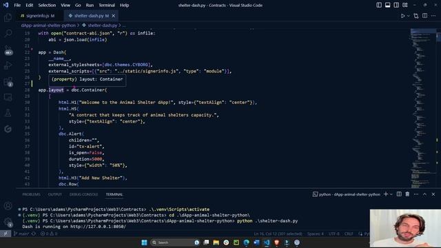The image size is (441, 248).
Task: Toggle primary side bar layout icon
Action: [379, 5]
